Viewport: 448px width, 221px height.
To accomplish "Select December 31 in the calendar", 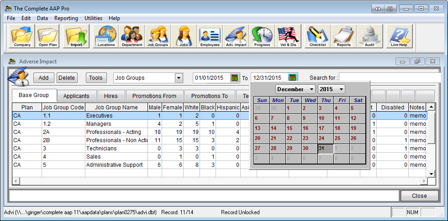I will [326, 149].
